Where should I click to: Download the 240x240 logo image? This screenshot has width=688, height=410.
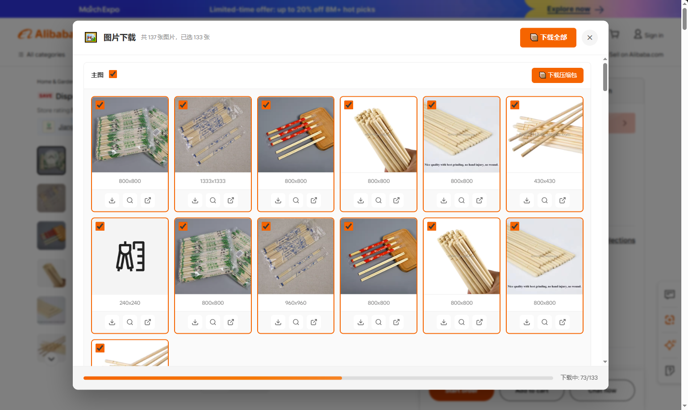[x=112, y=322]
